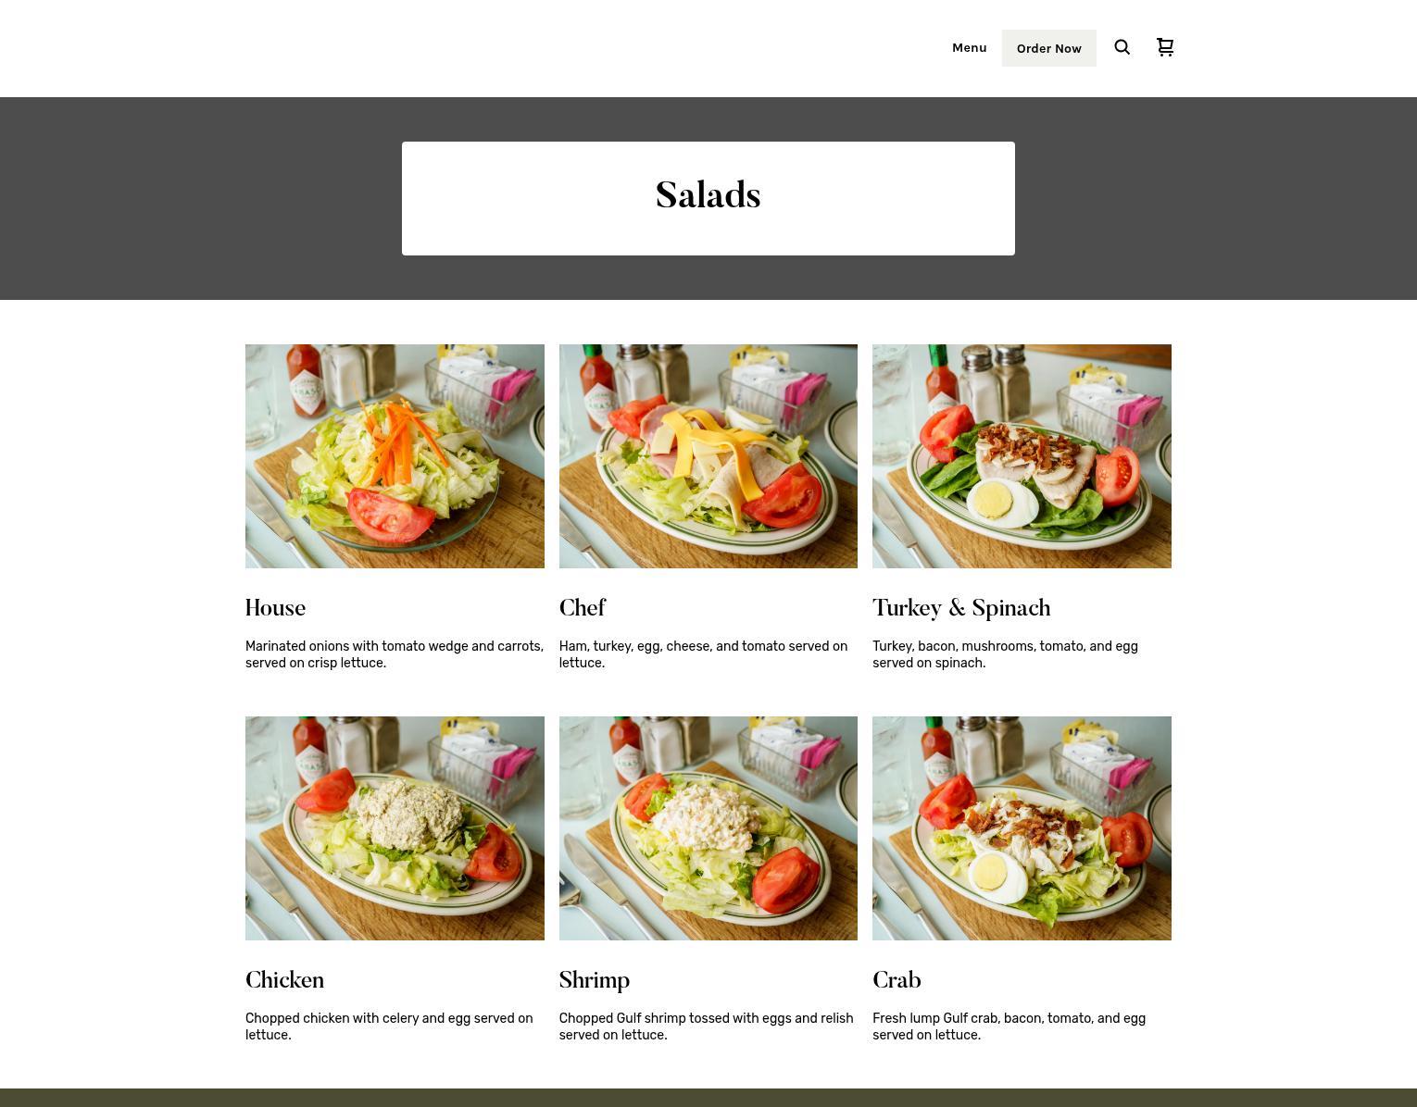Select the Shrimp salad title
Viewport: 1417px width, 1107px height.
[595, 980]
